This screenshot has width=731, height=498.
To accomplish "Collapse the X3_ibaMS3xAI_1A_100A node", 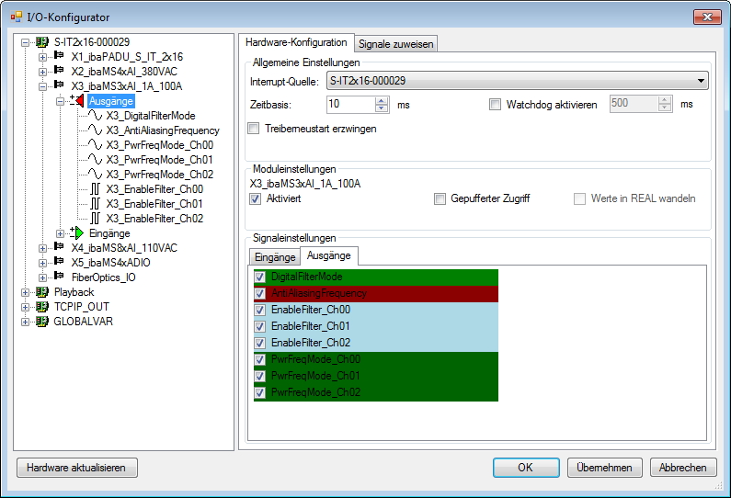I will click(x=42, y=86).
